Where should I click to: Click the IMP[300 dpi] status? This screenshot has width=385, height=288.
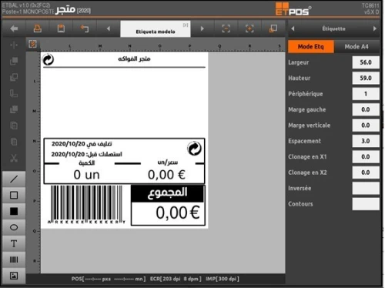(223, 279)
